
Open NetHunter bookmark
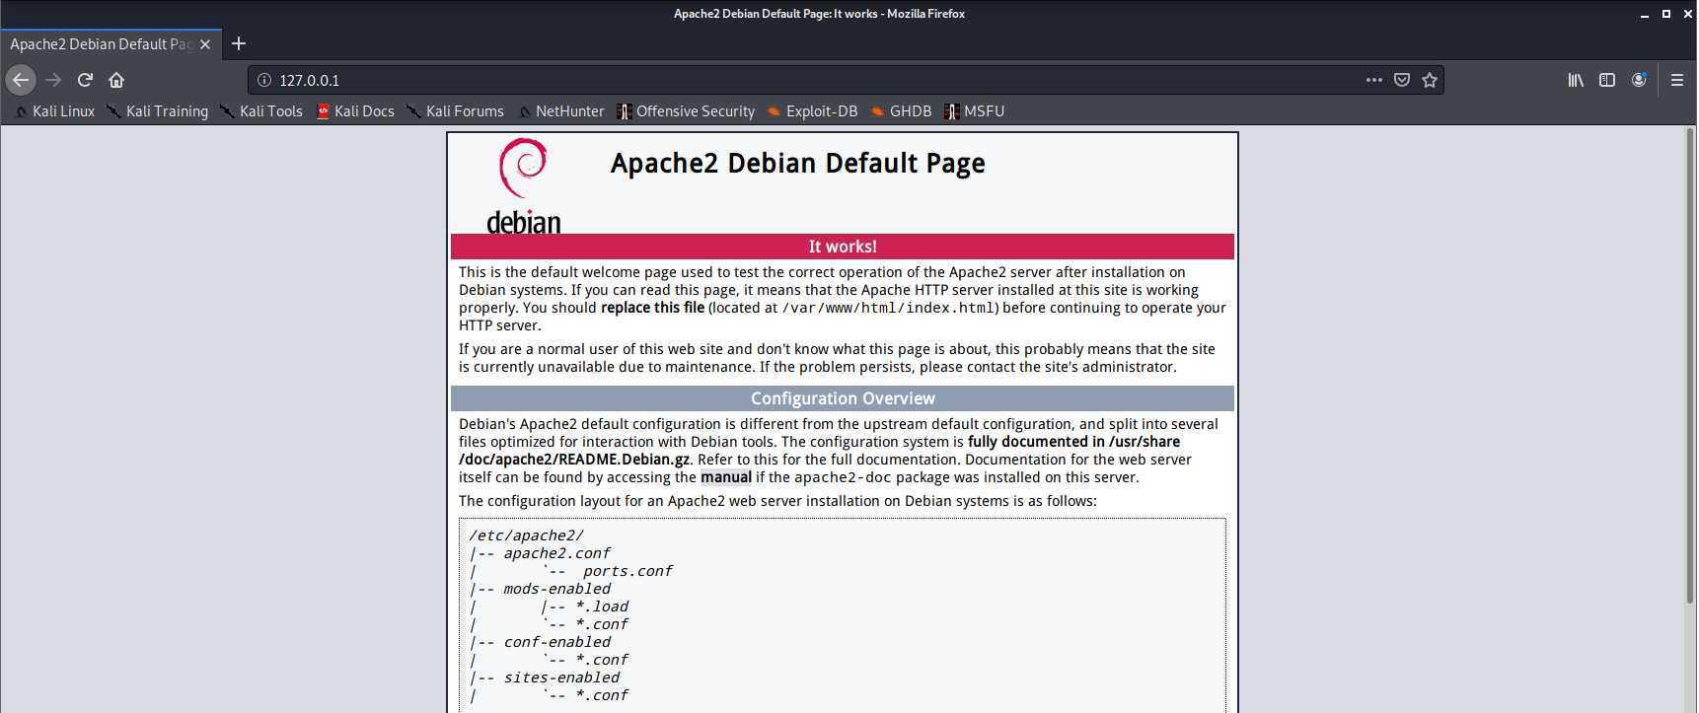point(560,111)
